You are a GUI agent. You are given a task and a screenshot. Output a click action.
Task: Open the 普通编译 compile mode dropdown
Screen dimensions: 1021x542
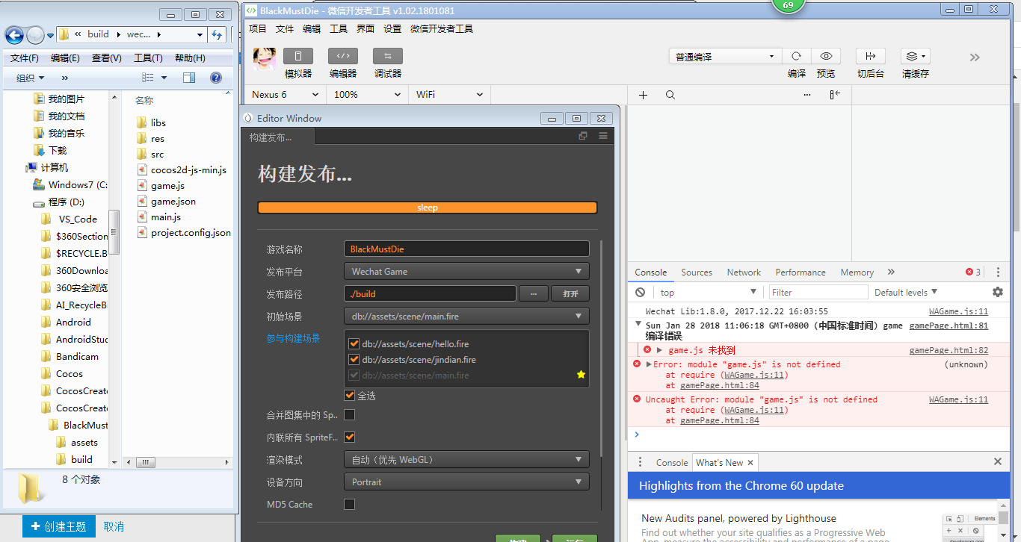725,57
